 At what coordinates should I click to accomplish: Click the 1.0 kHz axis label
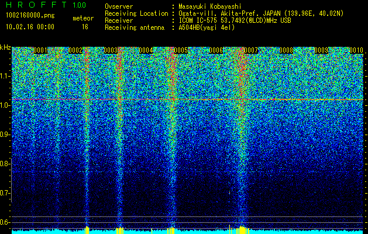(5, 105)
